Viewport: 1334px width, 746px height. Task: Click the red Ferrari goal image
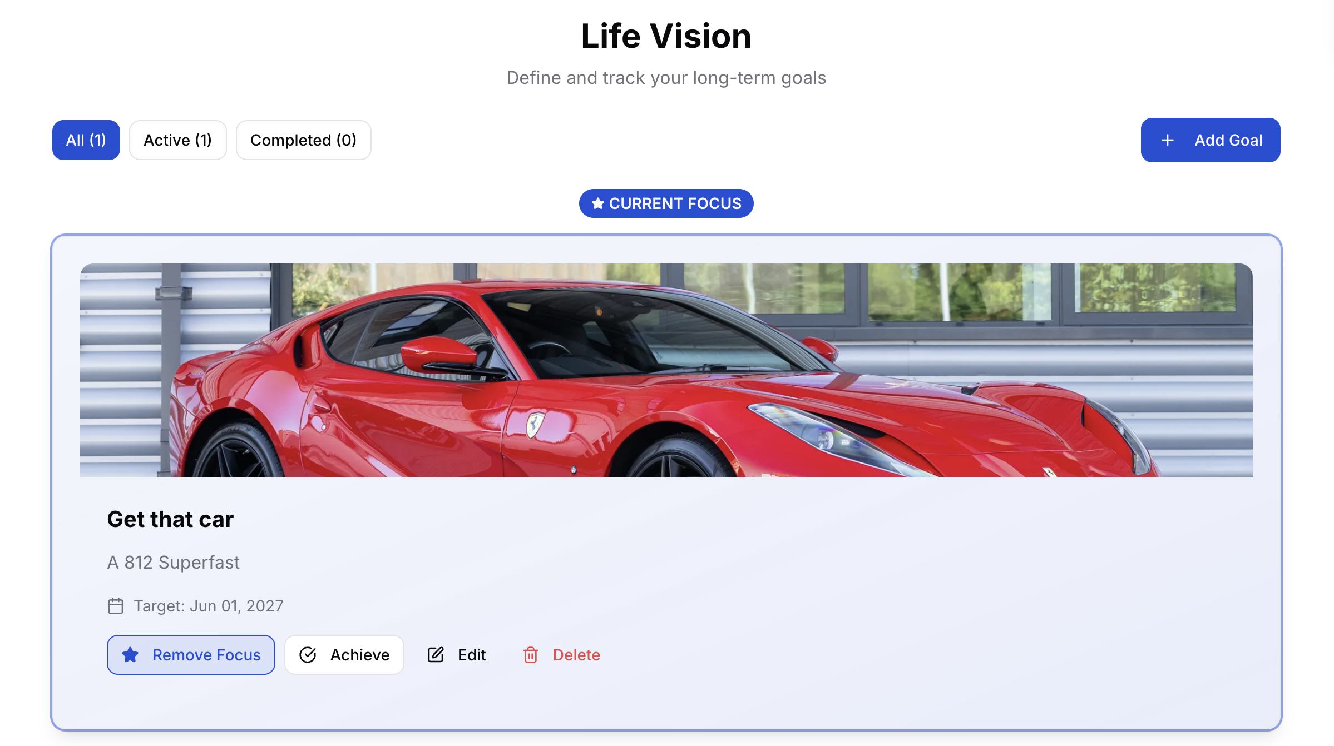point(666,370)
